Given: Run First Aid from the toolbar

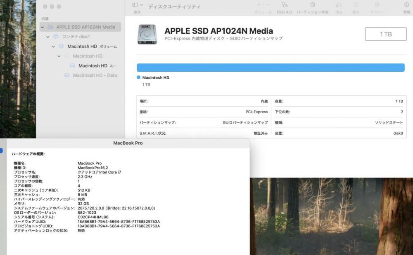Looking at the screenshot, I should tap(284, 5).
